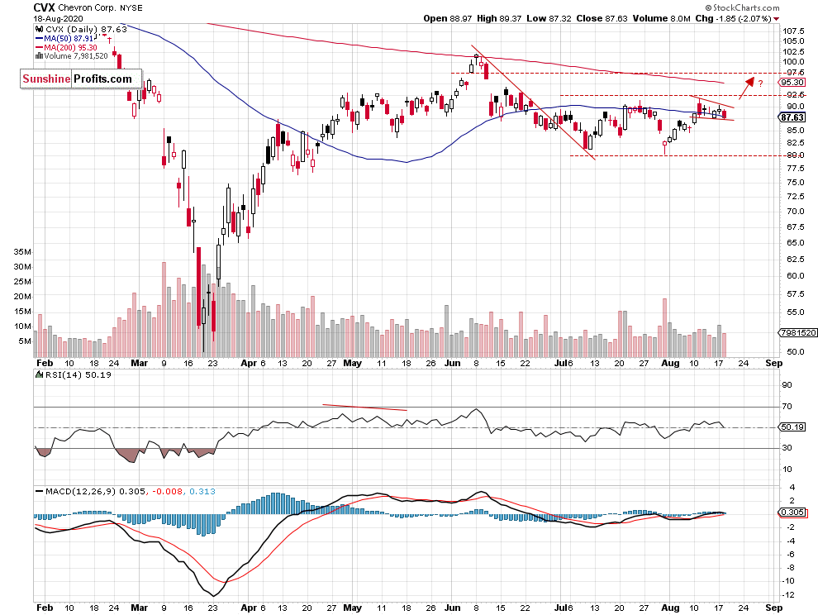Click the red MA(200) line swatch in legend
Viewport: 818px width, 615px height.
pos(39,47)
